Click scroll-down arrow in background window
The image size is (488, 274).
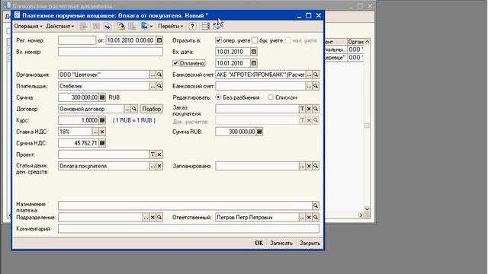(x=367, y=209)
